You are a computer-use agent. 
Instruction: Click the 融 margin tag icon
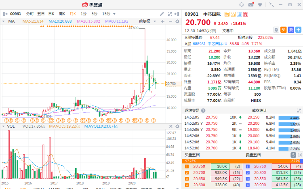pyautogui.click(x=227, y=14)
